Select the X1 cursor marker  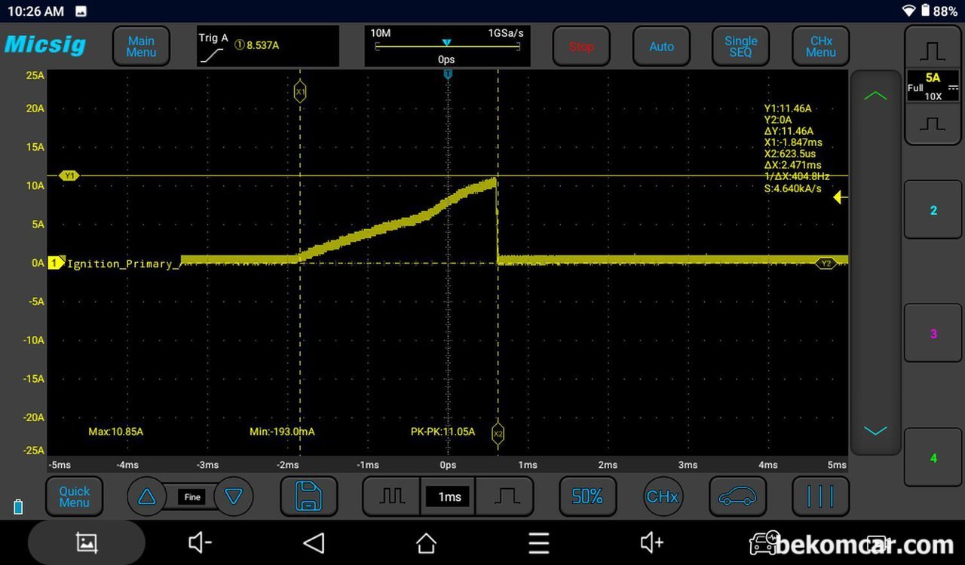coord(300,92)
